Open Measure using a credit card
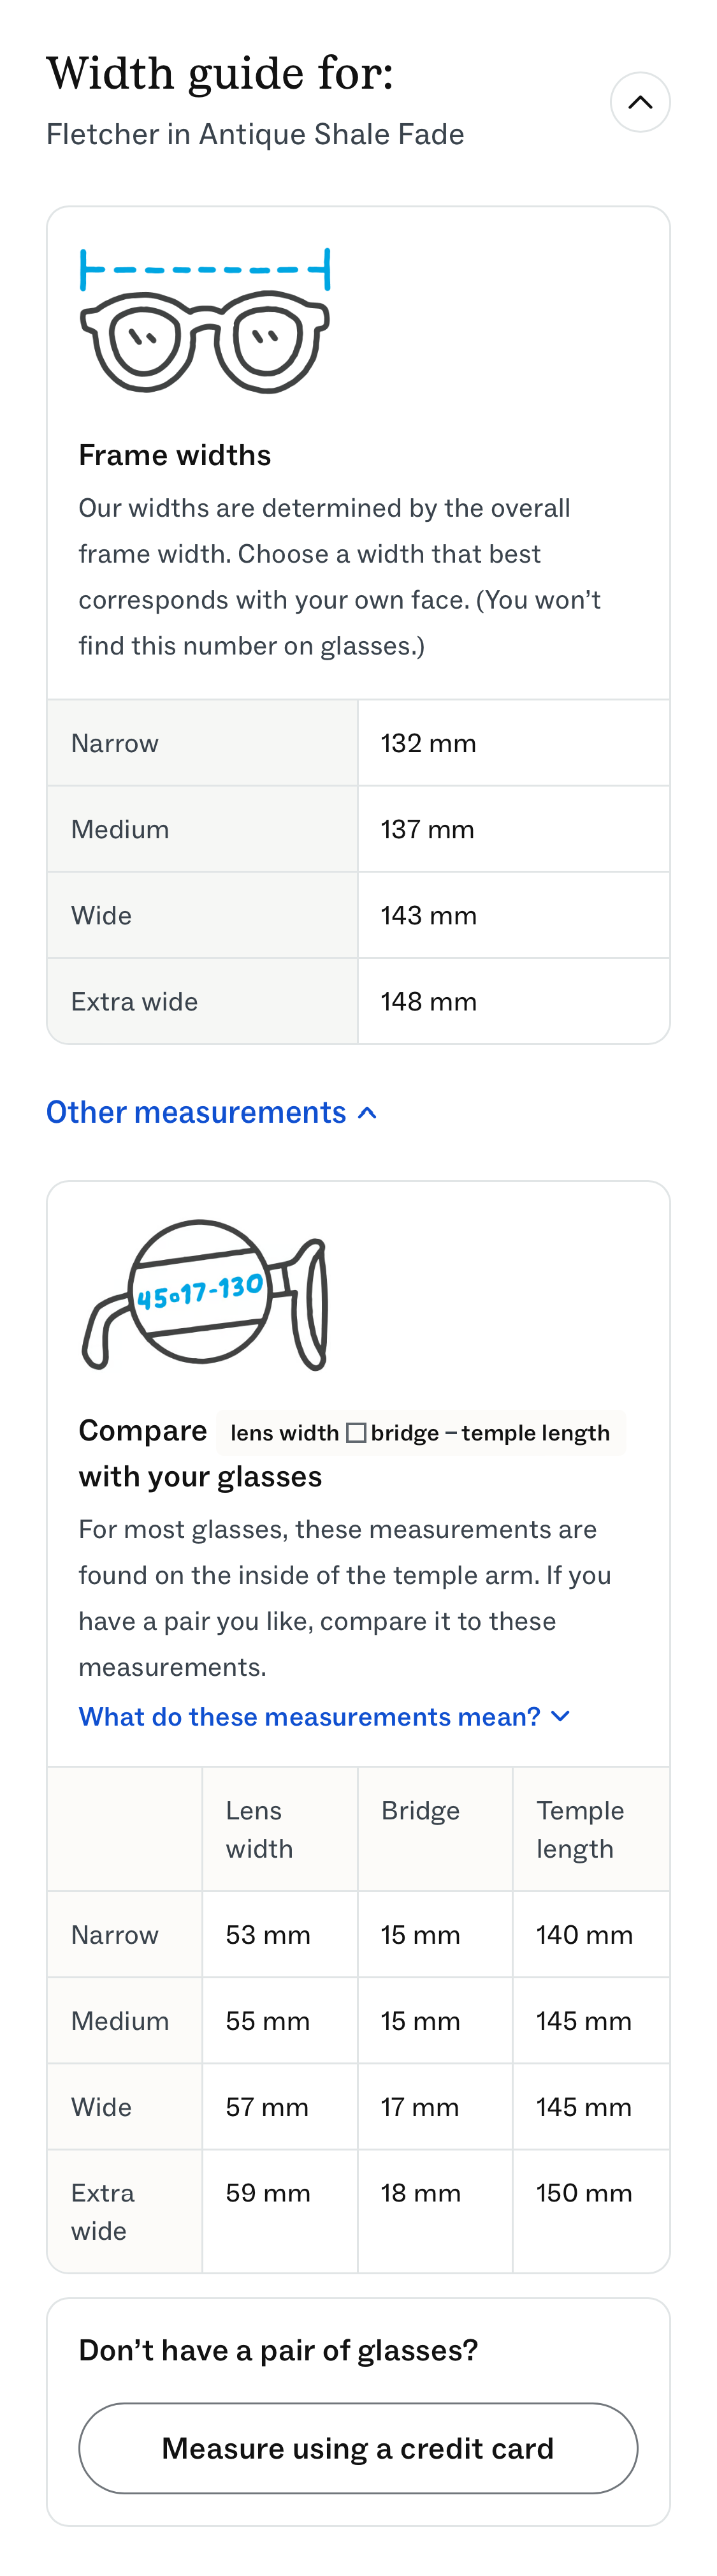717x2576 pixels. click(358, 2448)
